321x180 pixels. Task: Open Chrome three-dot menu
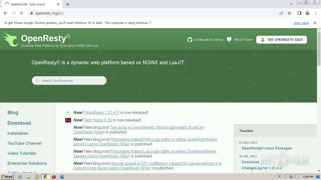coord(315,13)
